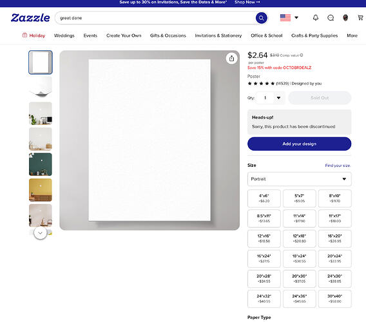Show more thumbnails with chevron down
This screenshot has height=322, width=366.
coord(40,233)
